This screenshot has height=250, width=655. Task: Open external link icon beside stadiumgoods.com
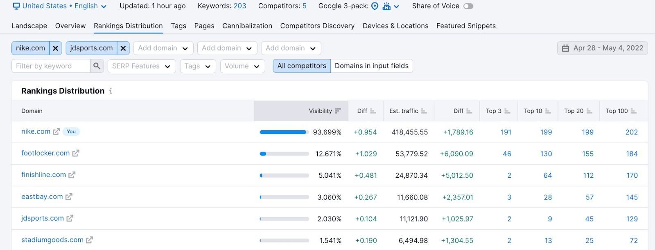pos(90,240)
